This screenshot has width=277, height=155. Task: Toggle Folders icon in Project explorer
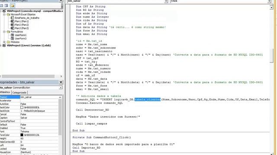[x=13, y=6]
